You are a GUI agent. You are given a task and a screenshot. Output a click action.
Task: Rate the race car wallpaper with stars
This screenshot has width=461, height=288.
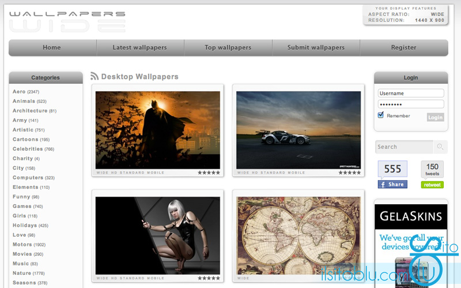click(x=350, y=173)
